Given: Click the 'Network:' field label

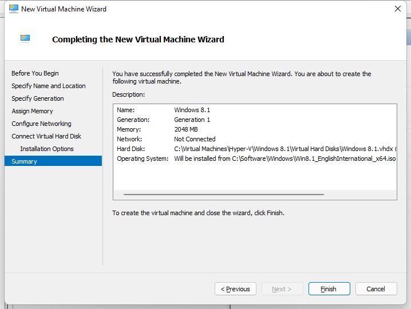Looking at the screenshot, I should (x=129, y=139).
